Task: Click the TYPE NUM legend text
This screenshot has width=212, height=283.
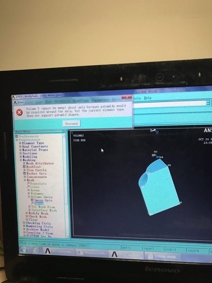Action: (x=79, y=140)
